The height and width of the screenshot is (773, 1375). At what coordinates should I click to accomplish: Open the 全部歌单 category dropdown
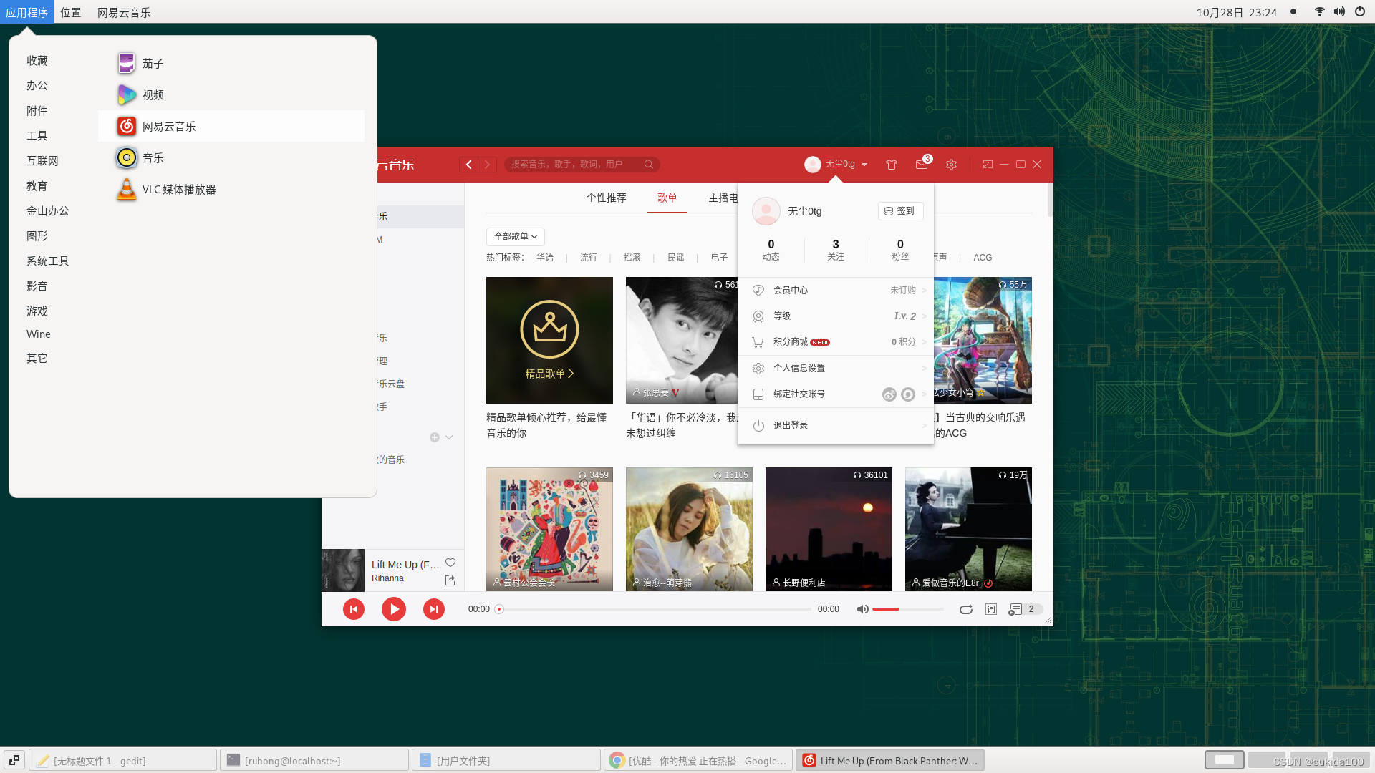[516, 236]
